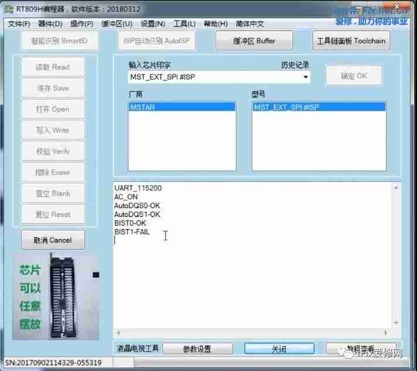
Task: Click the AC_ON log line
Action: tap(126, 197)
